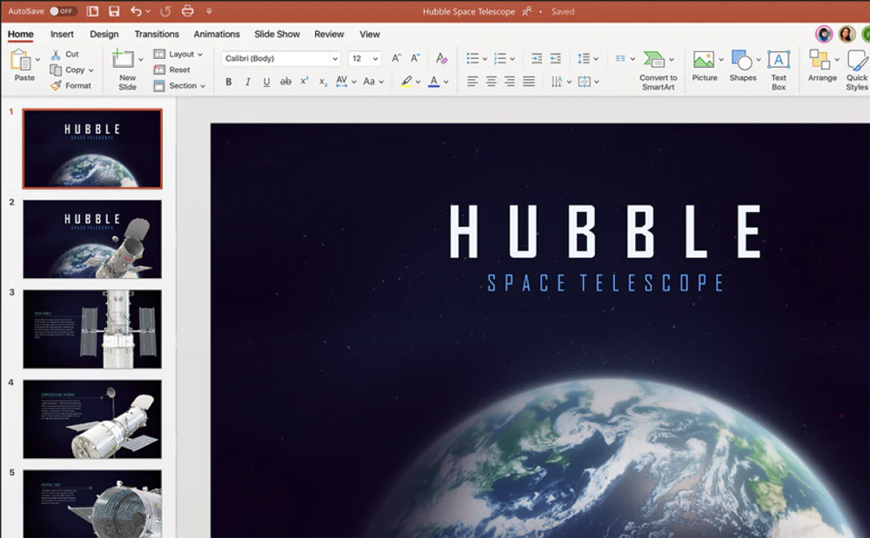Open font color dropdown arrow
This screenshot has width=870, height=538.
(446, 82)
